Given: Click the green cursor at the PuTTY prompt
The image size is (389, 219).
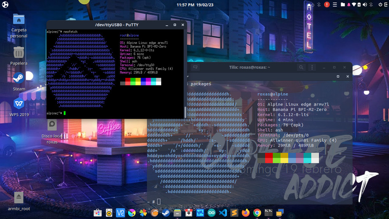Looking at the screenshot, I should (65, 113).
